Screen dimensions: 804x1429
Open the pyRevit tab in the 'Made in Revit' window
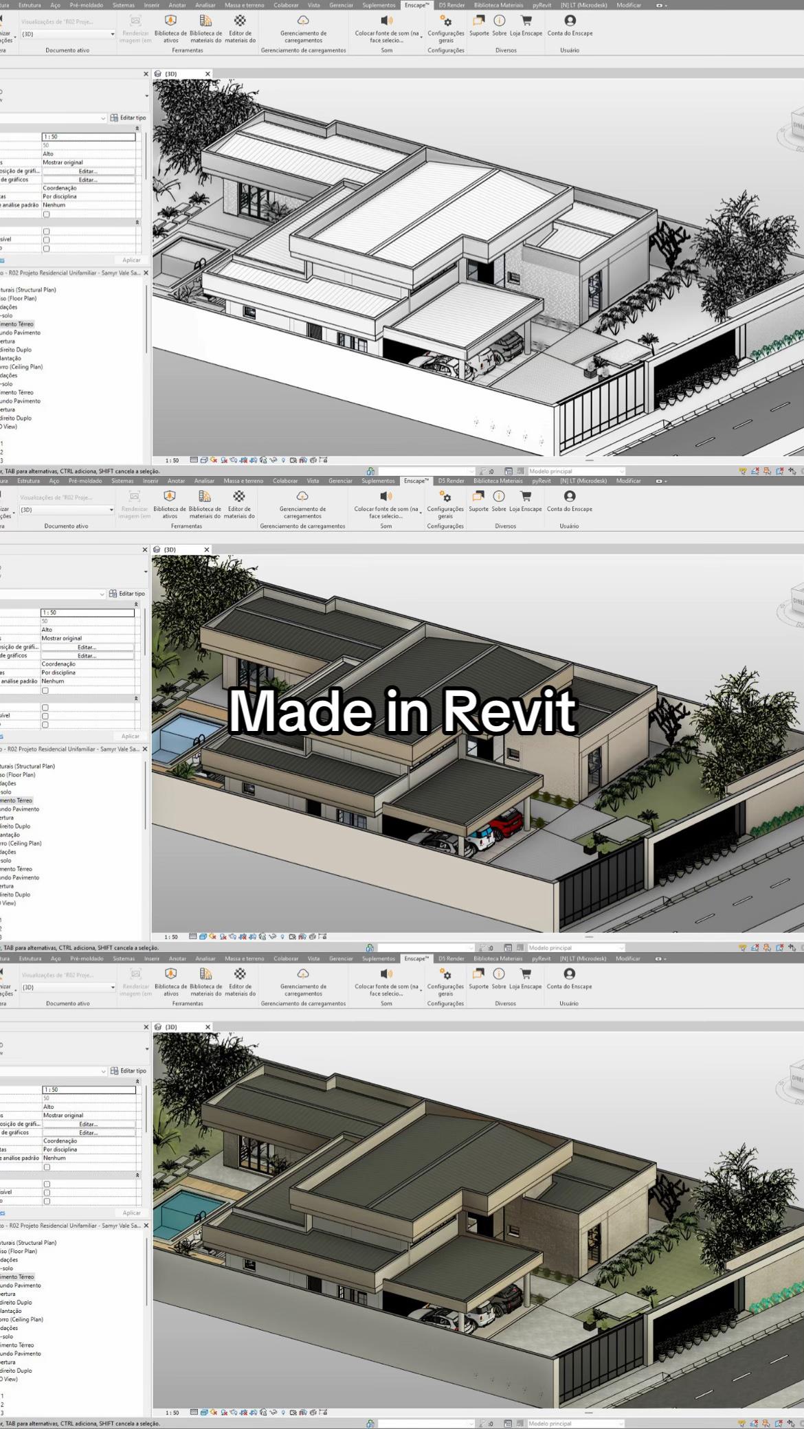pos(541,481)
